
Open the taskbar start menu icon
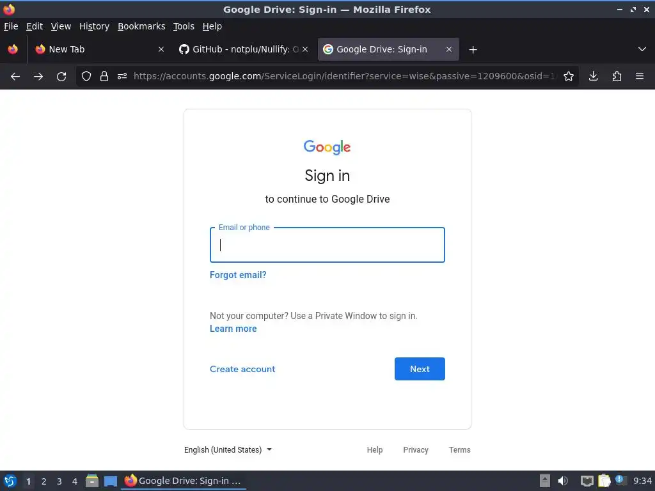10,481
